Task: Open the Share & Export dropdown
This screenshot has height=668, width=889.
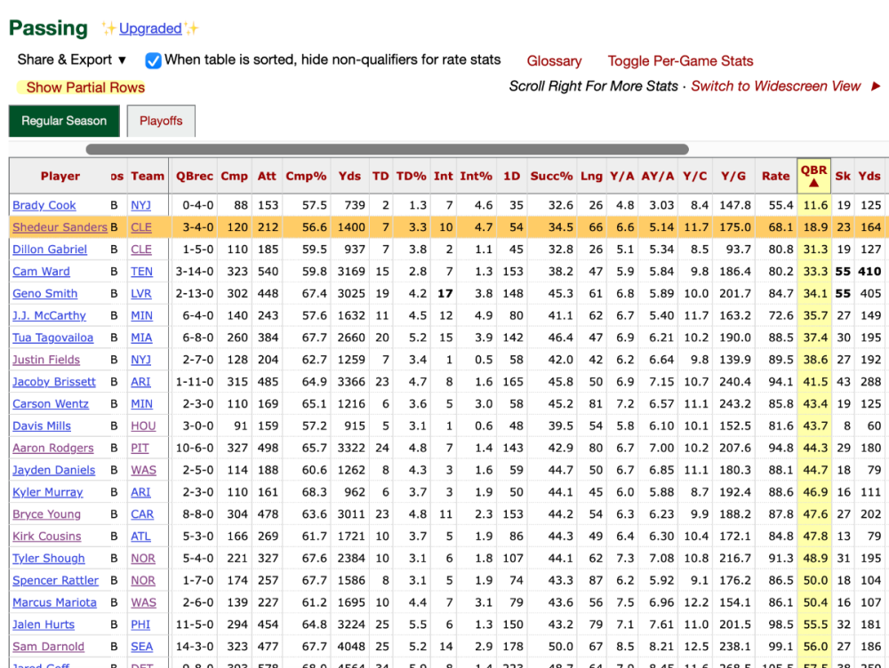Action: (72, 60)
